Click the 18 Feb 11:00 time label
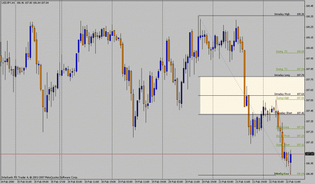 point(92,182)
